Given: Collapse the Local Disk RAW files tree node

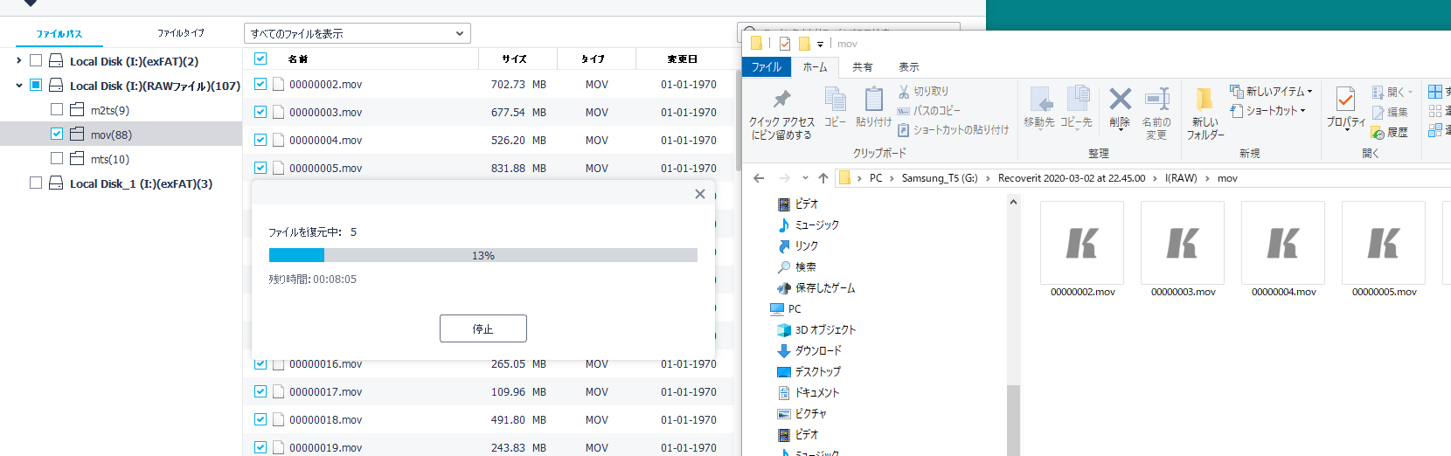Looking at the screenshot, I should click(19, 86).
